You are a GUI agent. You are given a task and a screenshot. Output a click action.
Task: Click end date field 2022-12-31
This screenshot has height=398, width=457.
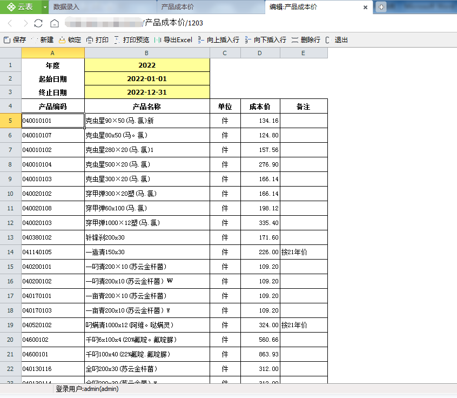tap(147, 92)
